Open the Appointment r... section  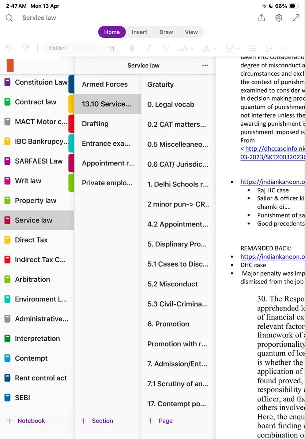(108, 163)
